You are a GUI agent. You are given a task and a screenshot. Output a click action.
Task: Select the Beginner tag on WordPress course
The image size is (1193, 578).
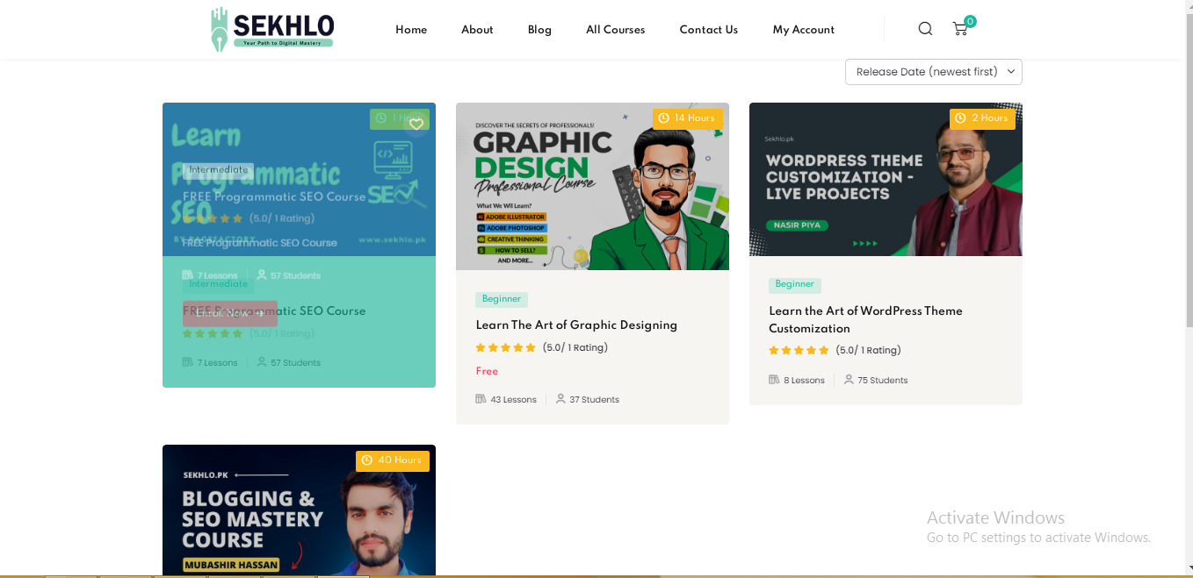(794, 284)
